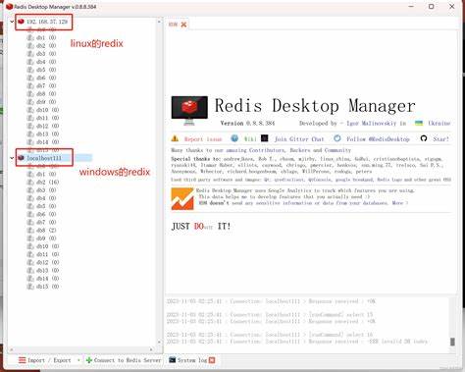This screenshot has width=465, height=372.
Task: Click the system log scrollbar thumb
Action: 452,342
